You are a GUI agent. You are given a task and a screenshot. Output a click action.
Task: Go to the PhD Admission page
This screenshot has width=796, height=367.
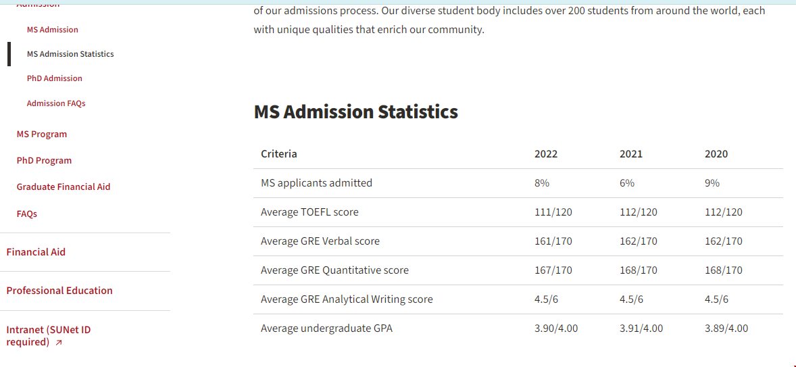point(54,78)
